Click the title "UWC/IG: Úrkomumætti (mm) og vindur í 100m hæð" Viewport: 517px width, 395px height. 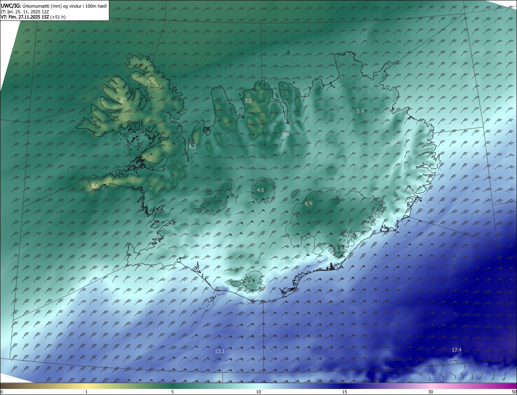click(54, 6)
